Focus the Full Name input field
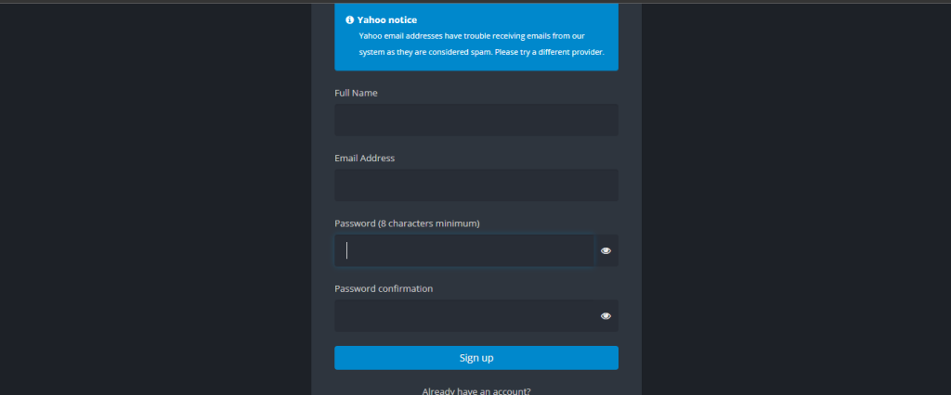 pyautogui.click(x=475, y=120)
